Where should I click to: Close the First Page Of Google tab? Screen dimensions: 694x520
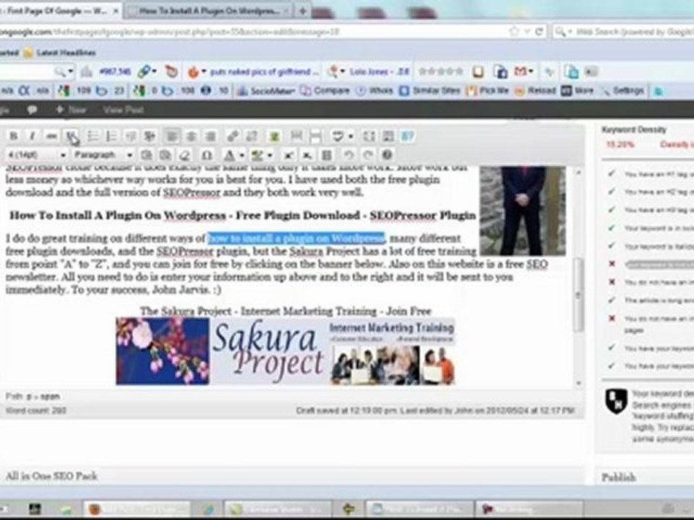pyautogui.click(x=116, y=11)
